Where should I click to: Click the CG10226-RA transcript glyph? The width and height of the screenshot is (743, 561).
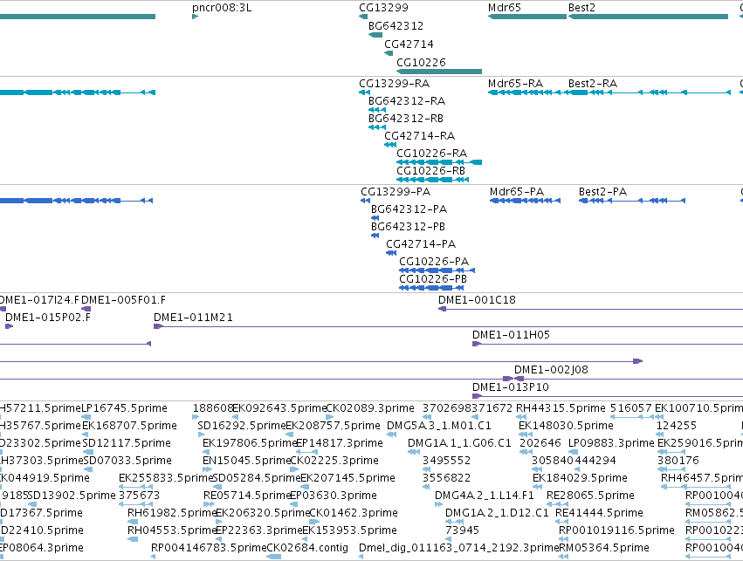click(439, 162)
